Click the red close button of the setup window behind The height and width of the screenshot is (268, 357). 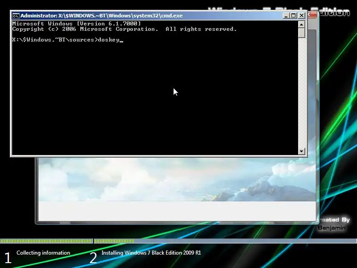coord(313,15)
